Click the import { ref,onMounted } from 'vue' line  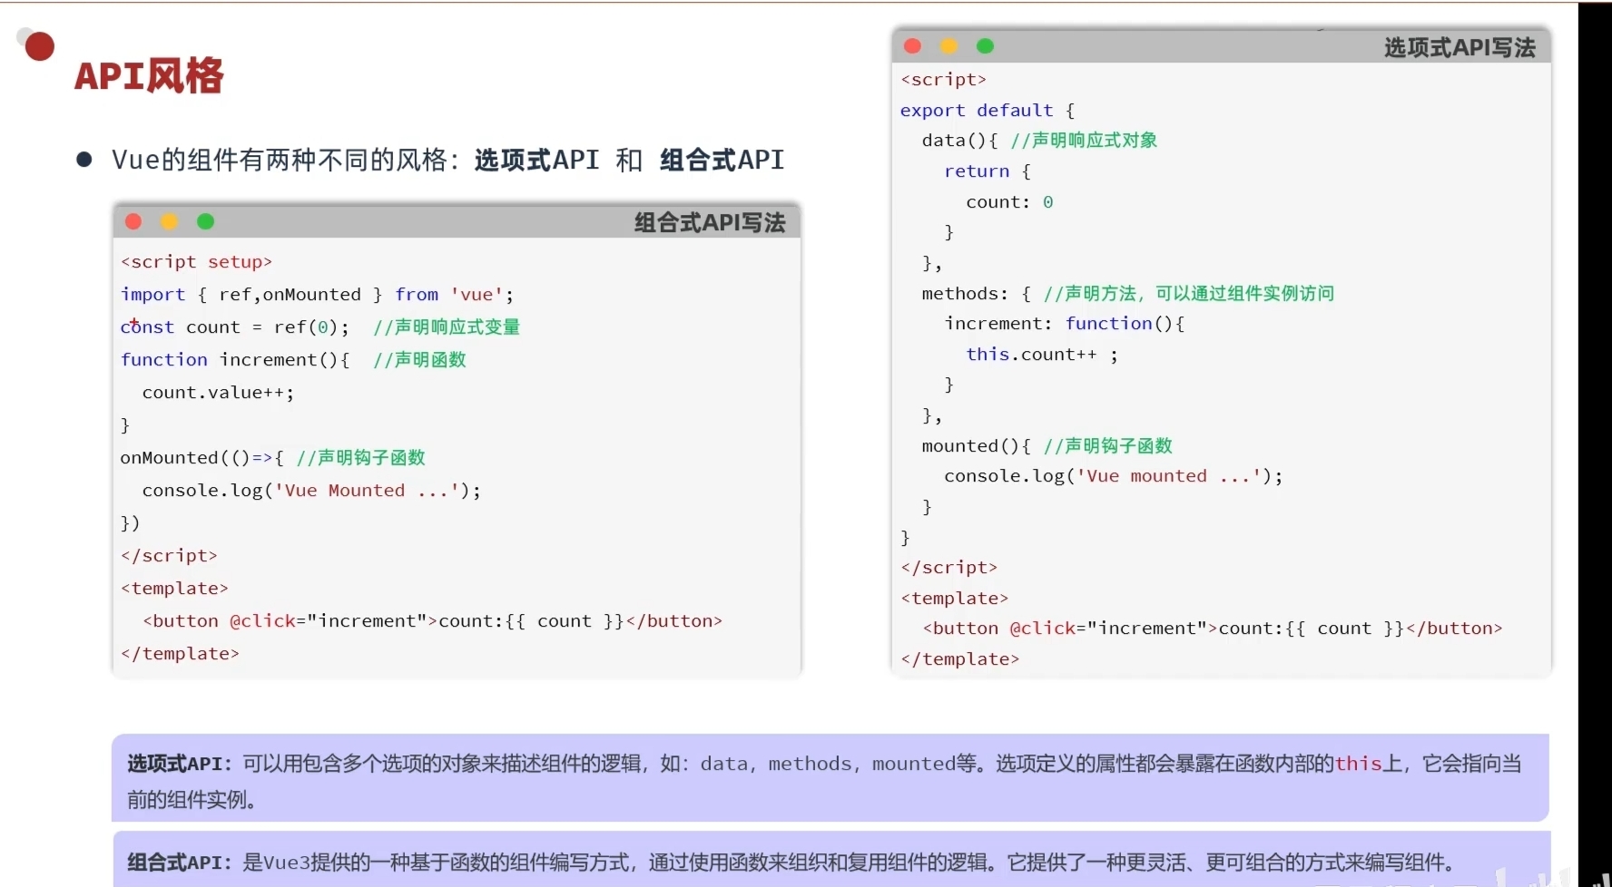[318, 295]
